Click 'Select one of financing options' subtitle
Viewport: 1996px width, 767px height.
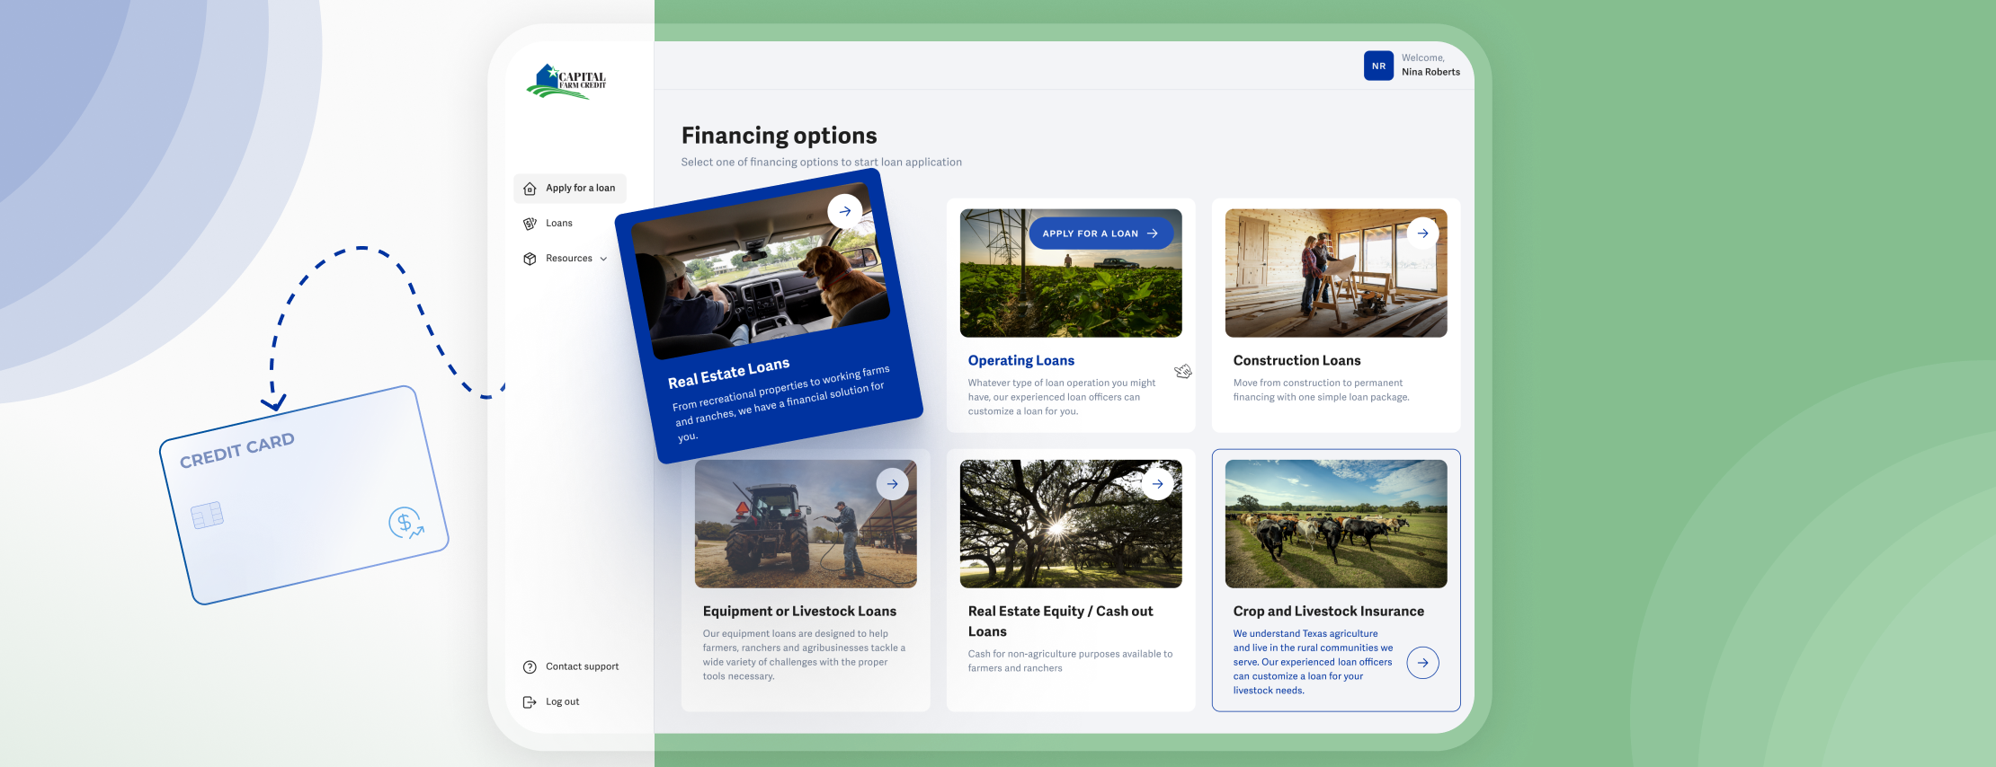tap(821, 163)
